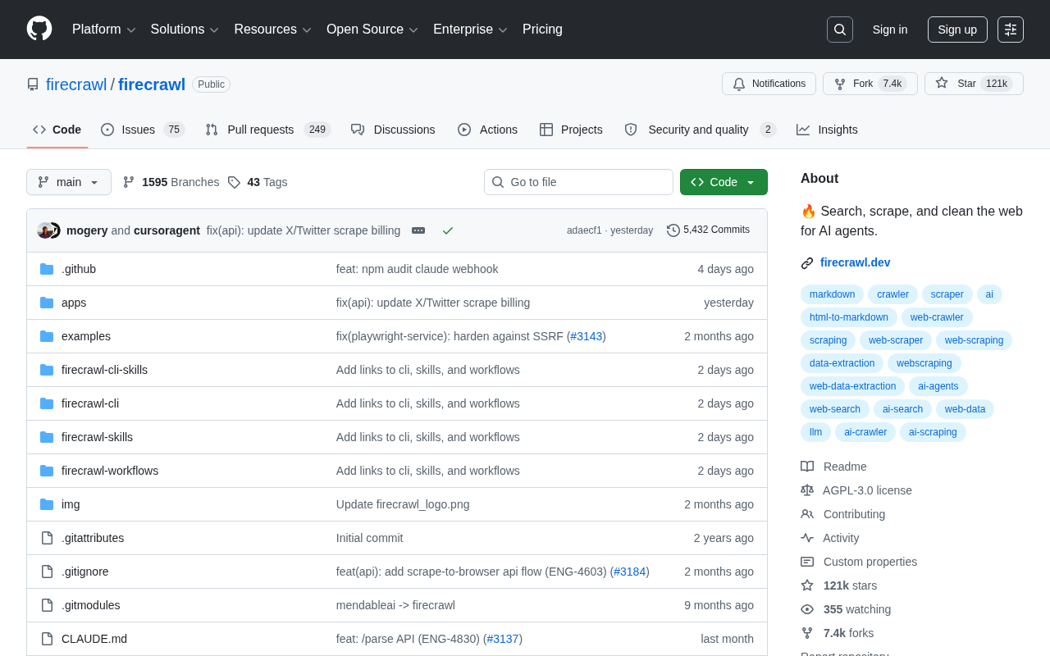Click the folder icon for .github
The width and height of the screenshot is (1050, 656).
[47, 269]
